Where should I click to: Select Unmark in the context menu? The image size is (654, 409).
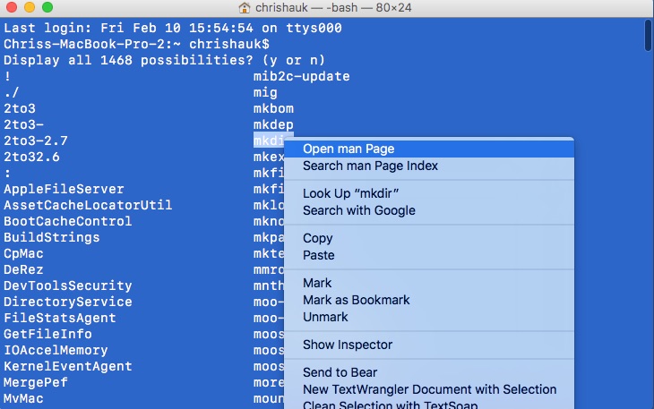(x=325, y=317)
